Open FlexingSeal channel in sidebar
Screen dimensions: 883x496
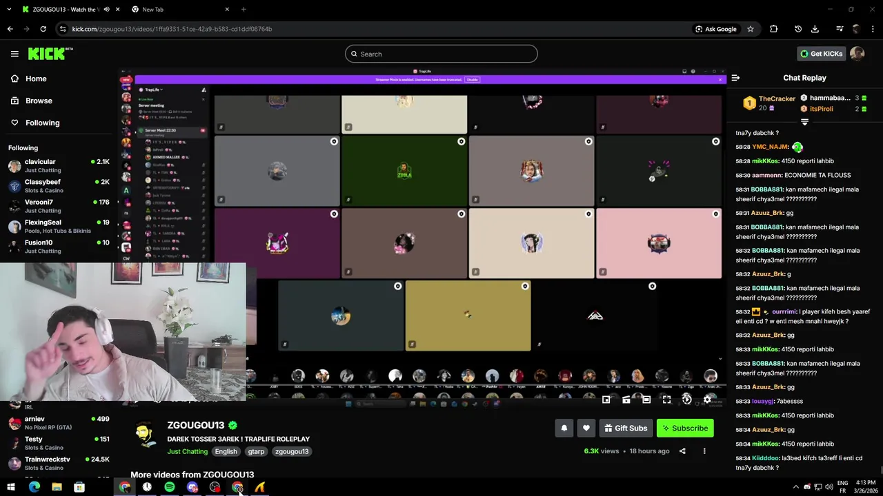click(59, 227)
